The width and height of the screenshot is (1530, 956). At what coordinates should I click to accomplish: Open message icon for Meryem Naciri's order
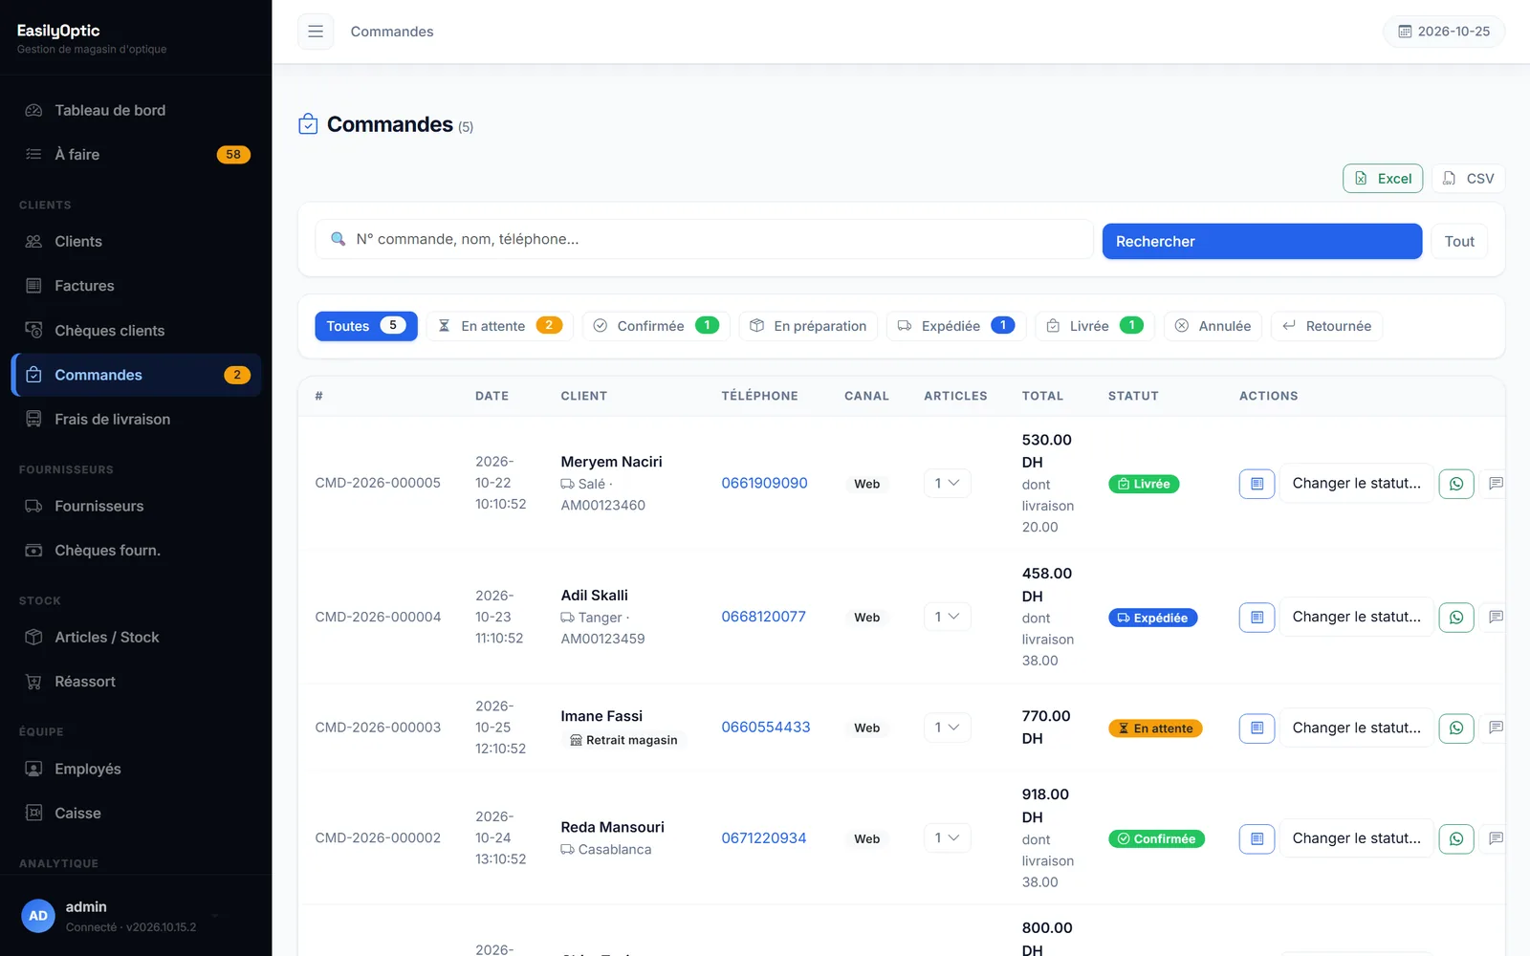point(1496,484)
